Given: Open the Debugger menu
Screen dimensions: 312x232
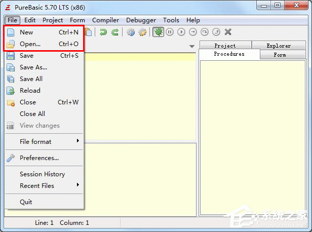Looking at the screenshot, I should point(141,20).
